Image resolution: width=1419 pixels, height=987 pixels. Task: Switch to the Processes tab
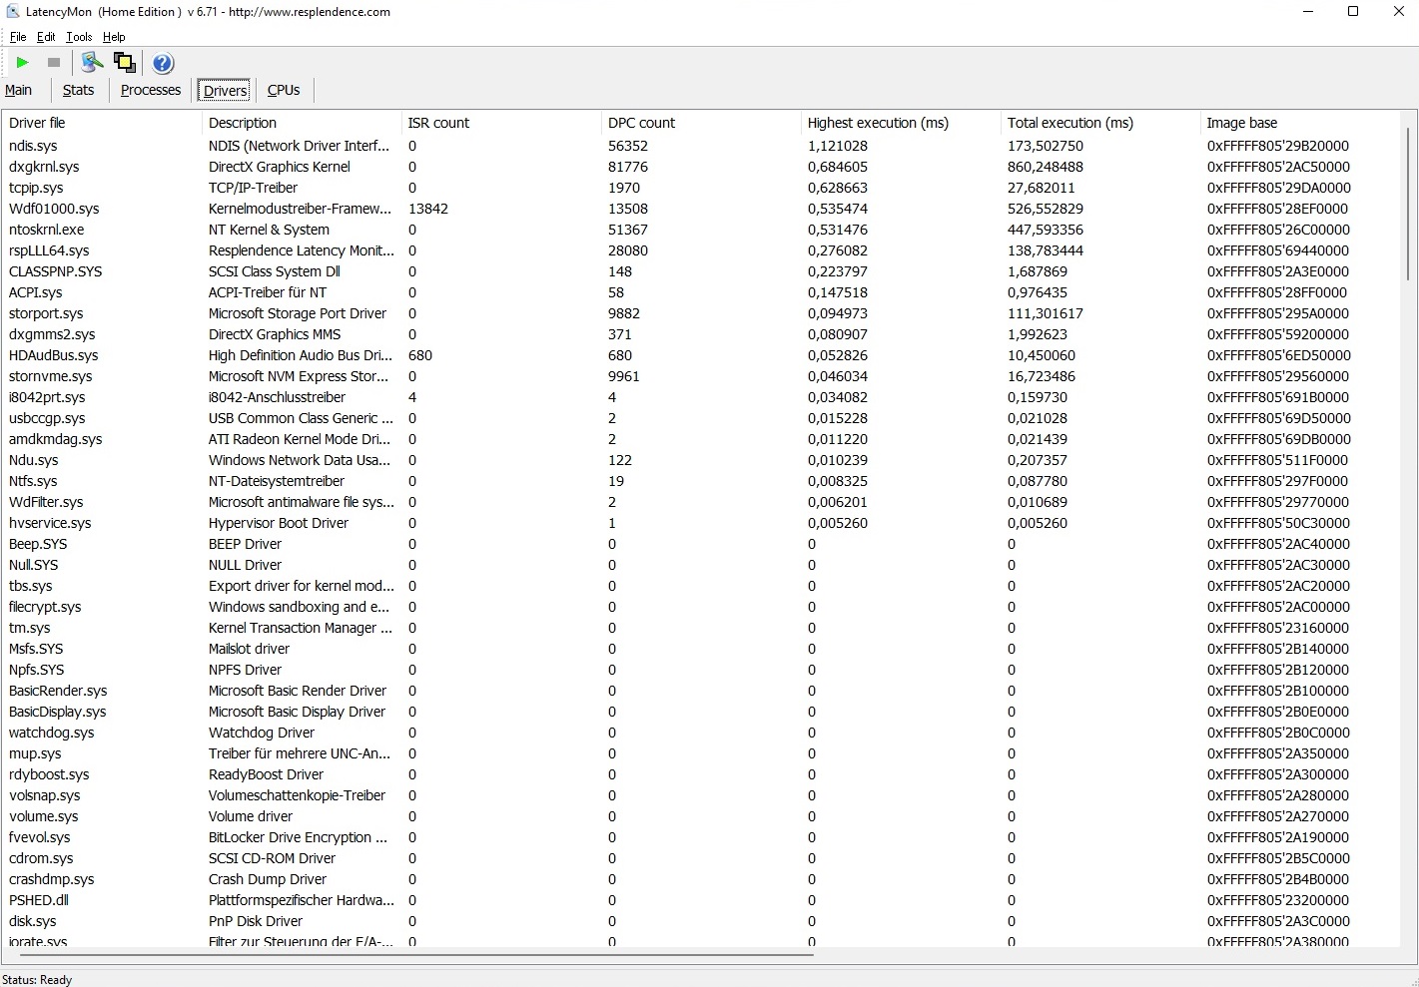(151, 90)
